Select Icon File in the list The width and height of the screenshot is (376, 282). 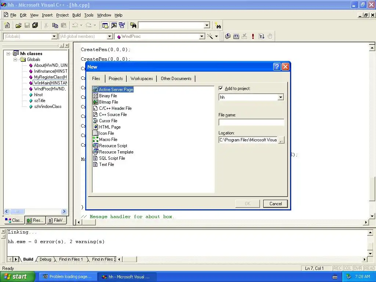[104, 133]
